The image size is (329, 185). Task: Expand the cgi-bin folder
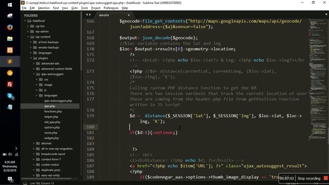[x=28, y=26]
